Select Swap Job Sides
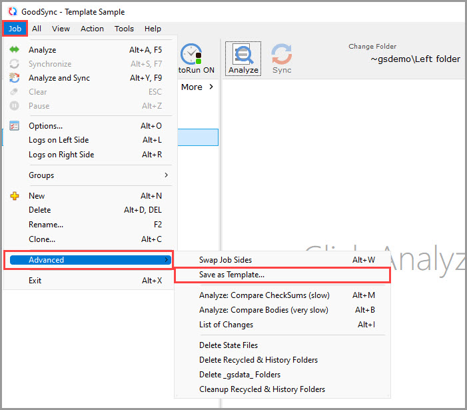The image size is (467, 410). tap(282, 260)
